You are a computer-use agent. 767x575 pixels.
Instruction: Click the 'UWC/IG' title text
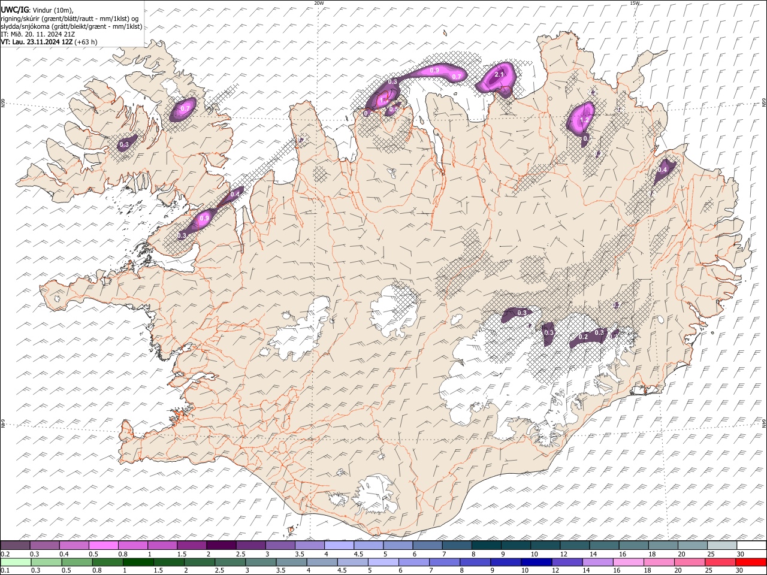click(14, 10)
